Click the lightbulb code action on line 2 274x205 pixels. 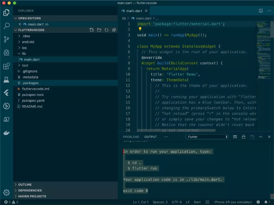click(140, 29)
